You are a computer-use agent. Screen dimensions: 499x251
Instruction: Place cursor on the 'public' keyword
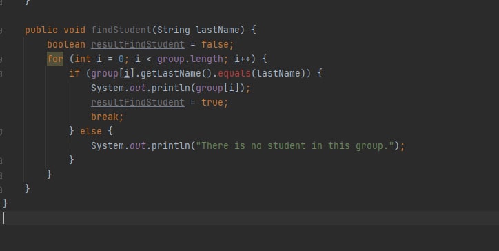click(x=41, y=30)
